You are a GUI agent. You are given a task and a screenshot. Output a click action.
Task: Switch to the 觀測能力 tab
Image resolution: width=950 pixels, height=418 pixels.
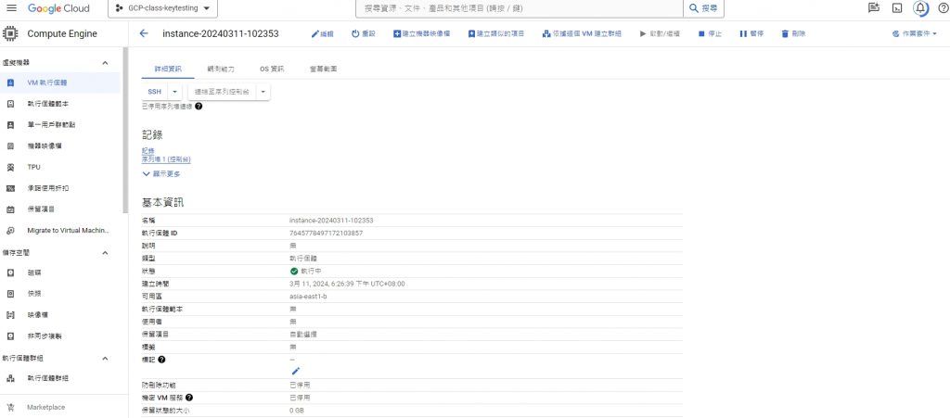click(x=221, y=69)
